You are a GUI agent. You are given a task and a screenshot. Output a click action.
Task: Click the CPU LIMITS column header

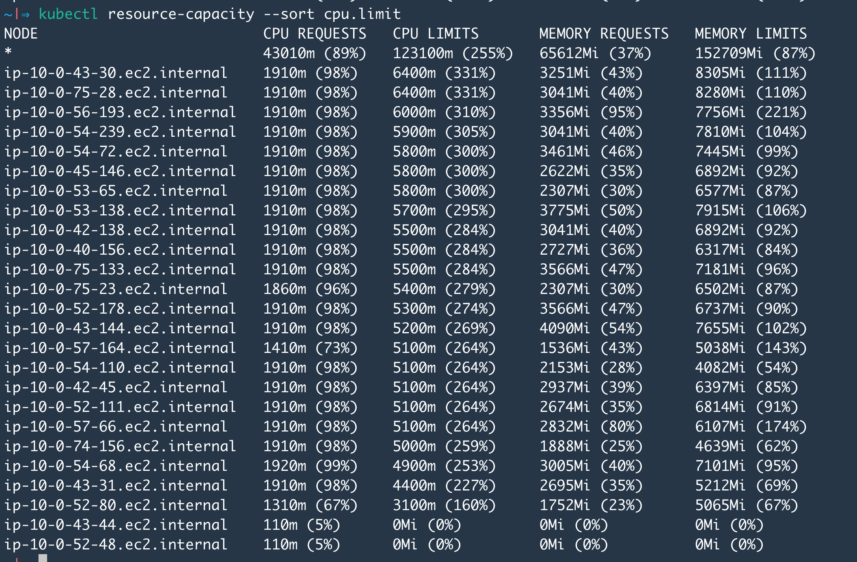click(436, 33)
